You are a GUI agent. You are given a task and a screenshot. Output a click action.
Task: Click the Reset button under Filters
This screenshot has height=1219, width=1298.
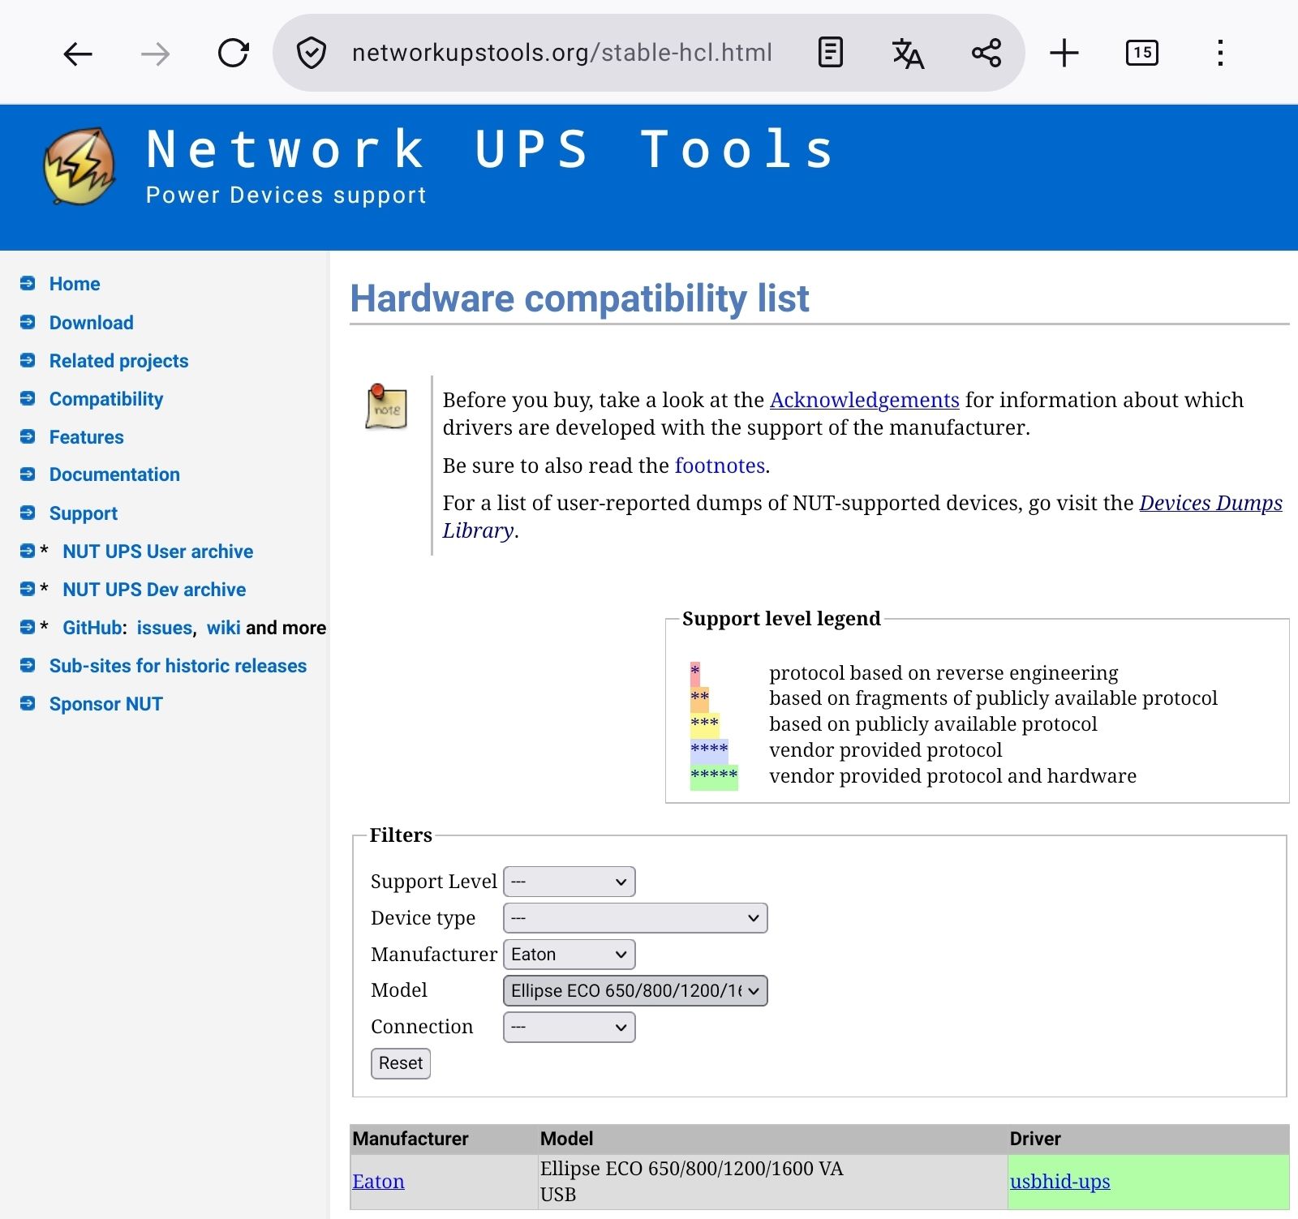[x=400, y=1062]
